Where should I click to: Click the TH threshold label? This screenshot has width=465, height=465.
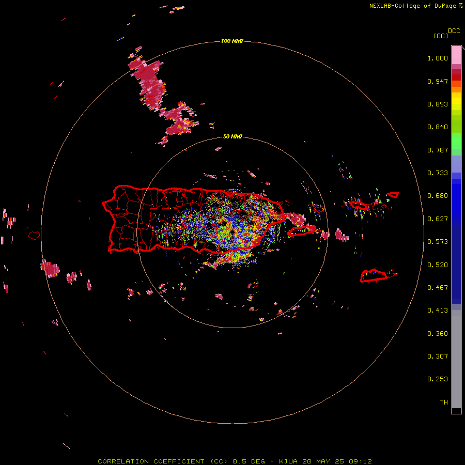[x=444, y=402]
